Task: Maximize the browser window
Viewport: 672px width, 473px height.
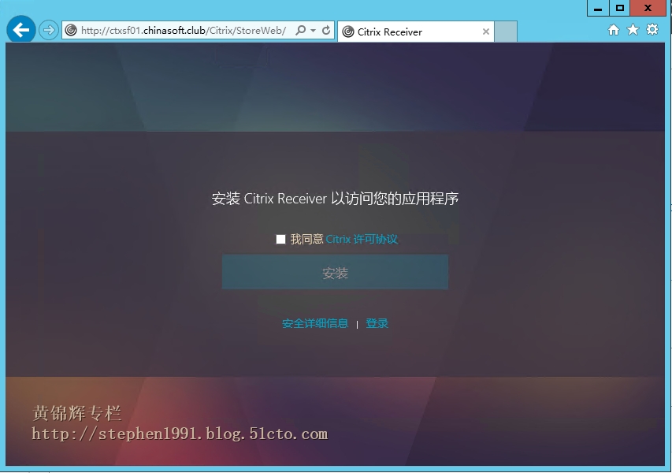Action: [620, 8]
